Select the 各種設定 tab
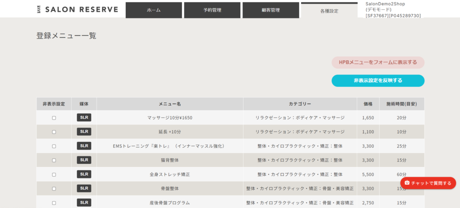460x208 pixels. 329,11
